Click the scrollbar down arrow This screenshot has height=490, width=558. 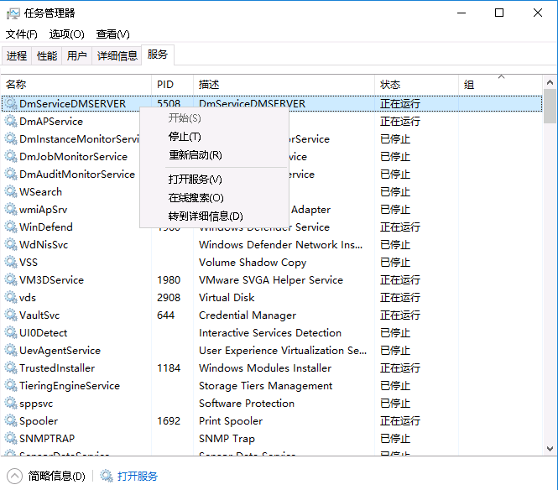[x=550, y=449]
